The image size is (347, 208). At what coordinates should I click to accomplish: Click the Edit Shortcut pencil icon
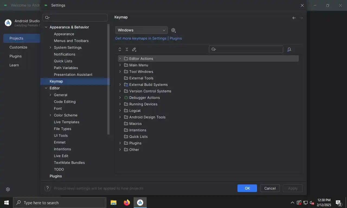tap(134, 49)
